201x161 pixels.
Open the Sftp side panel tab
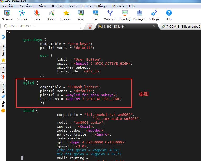3,105
